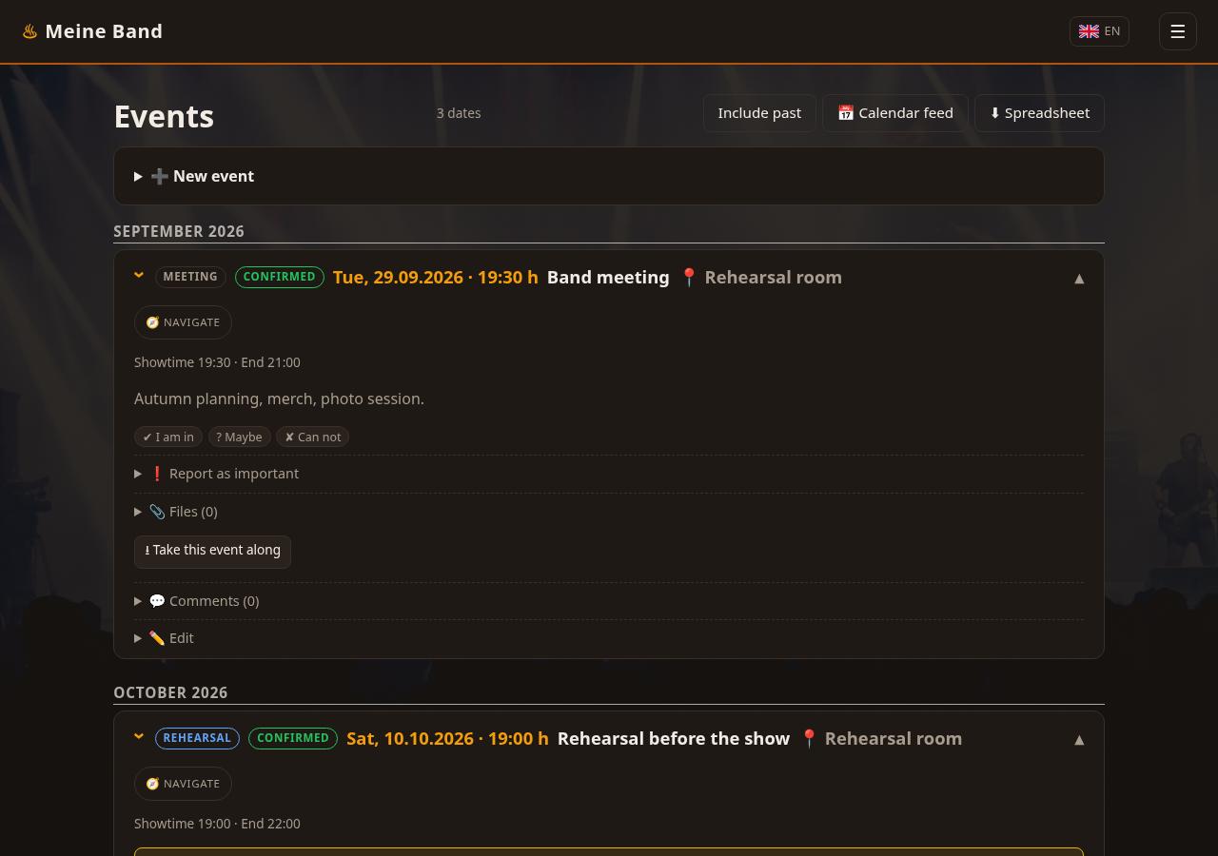This screenshot has height=856, width=1218.
Task: Click 'Autumn planning, merch, photo session.' description
Action: click(x=280, y=399)
